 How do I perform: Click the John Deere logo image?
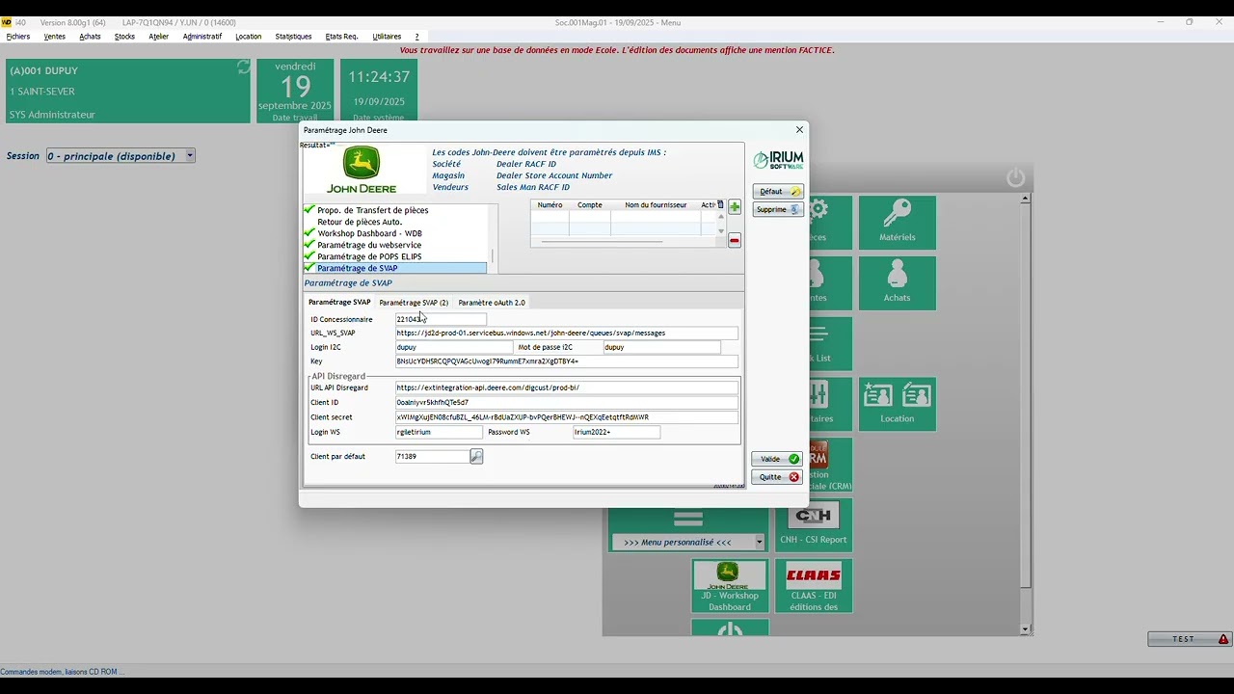362,171
